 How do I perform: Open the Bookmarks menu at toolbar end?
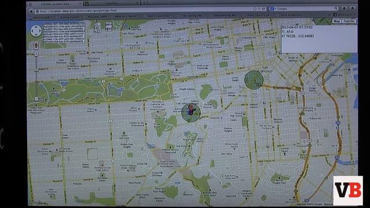pyautogui.click(x=345, y=14)
